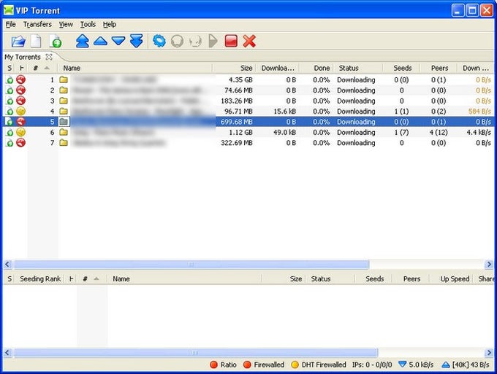This screenshot has width=497, height=374.
Task: Click the upload speed [40K] 43 B/s indicator
Action: click(x=466, y=365)
